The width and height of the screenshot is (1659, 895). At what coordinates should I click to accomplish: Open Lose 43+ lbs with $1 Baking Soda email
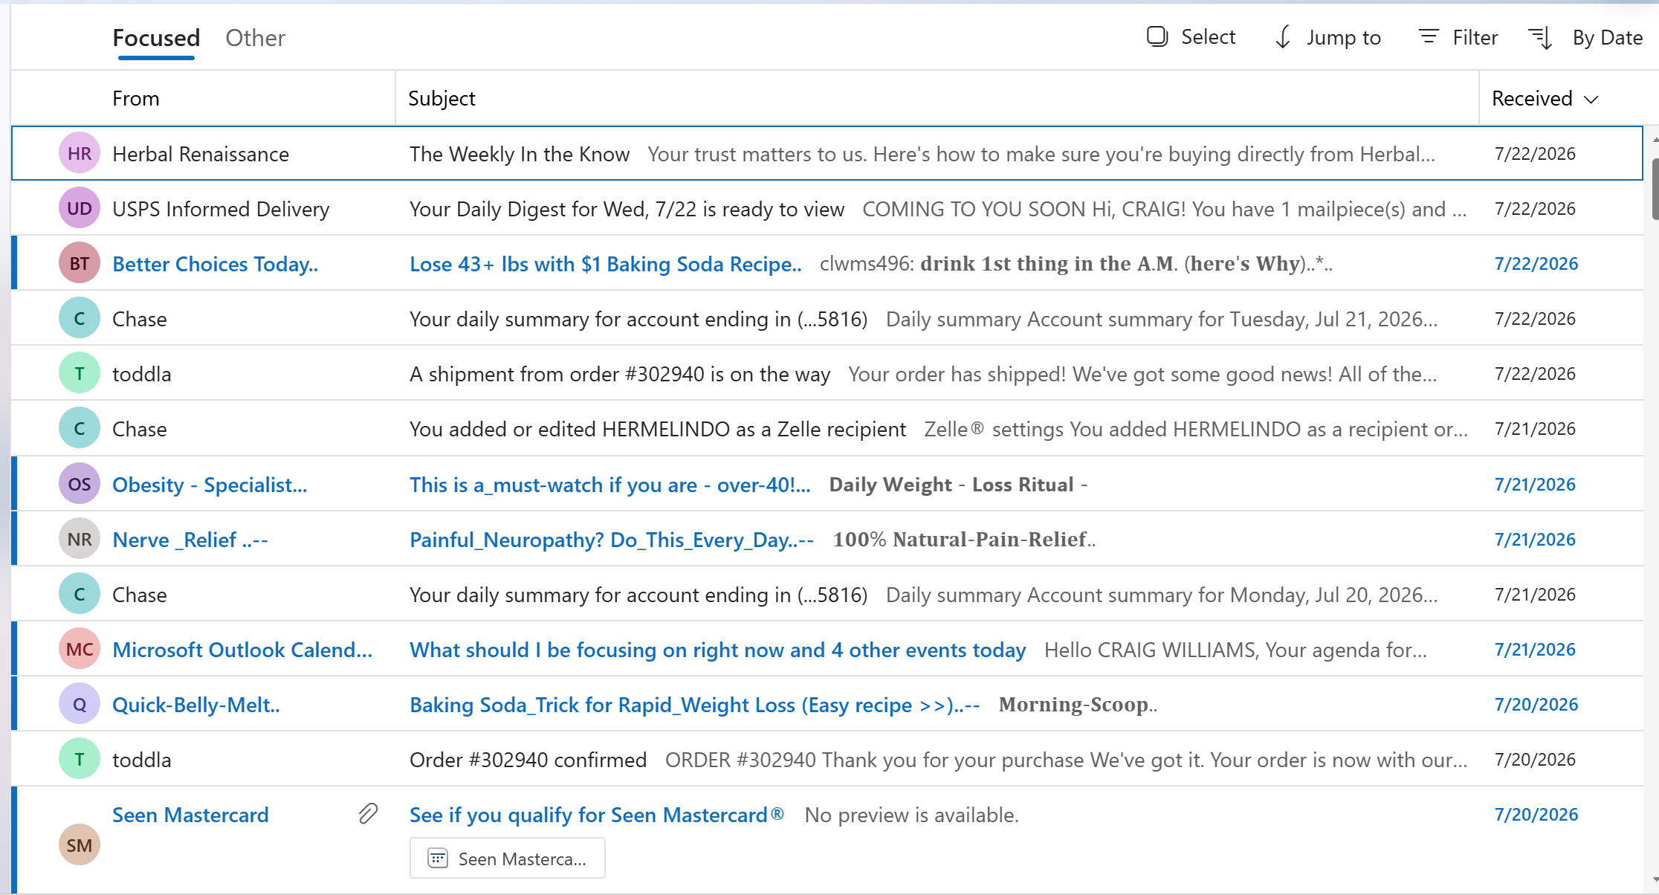pos(827,263)
